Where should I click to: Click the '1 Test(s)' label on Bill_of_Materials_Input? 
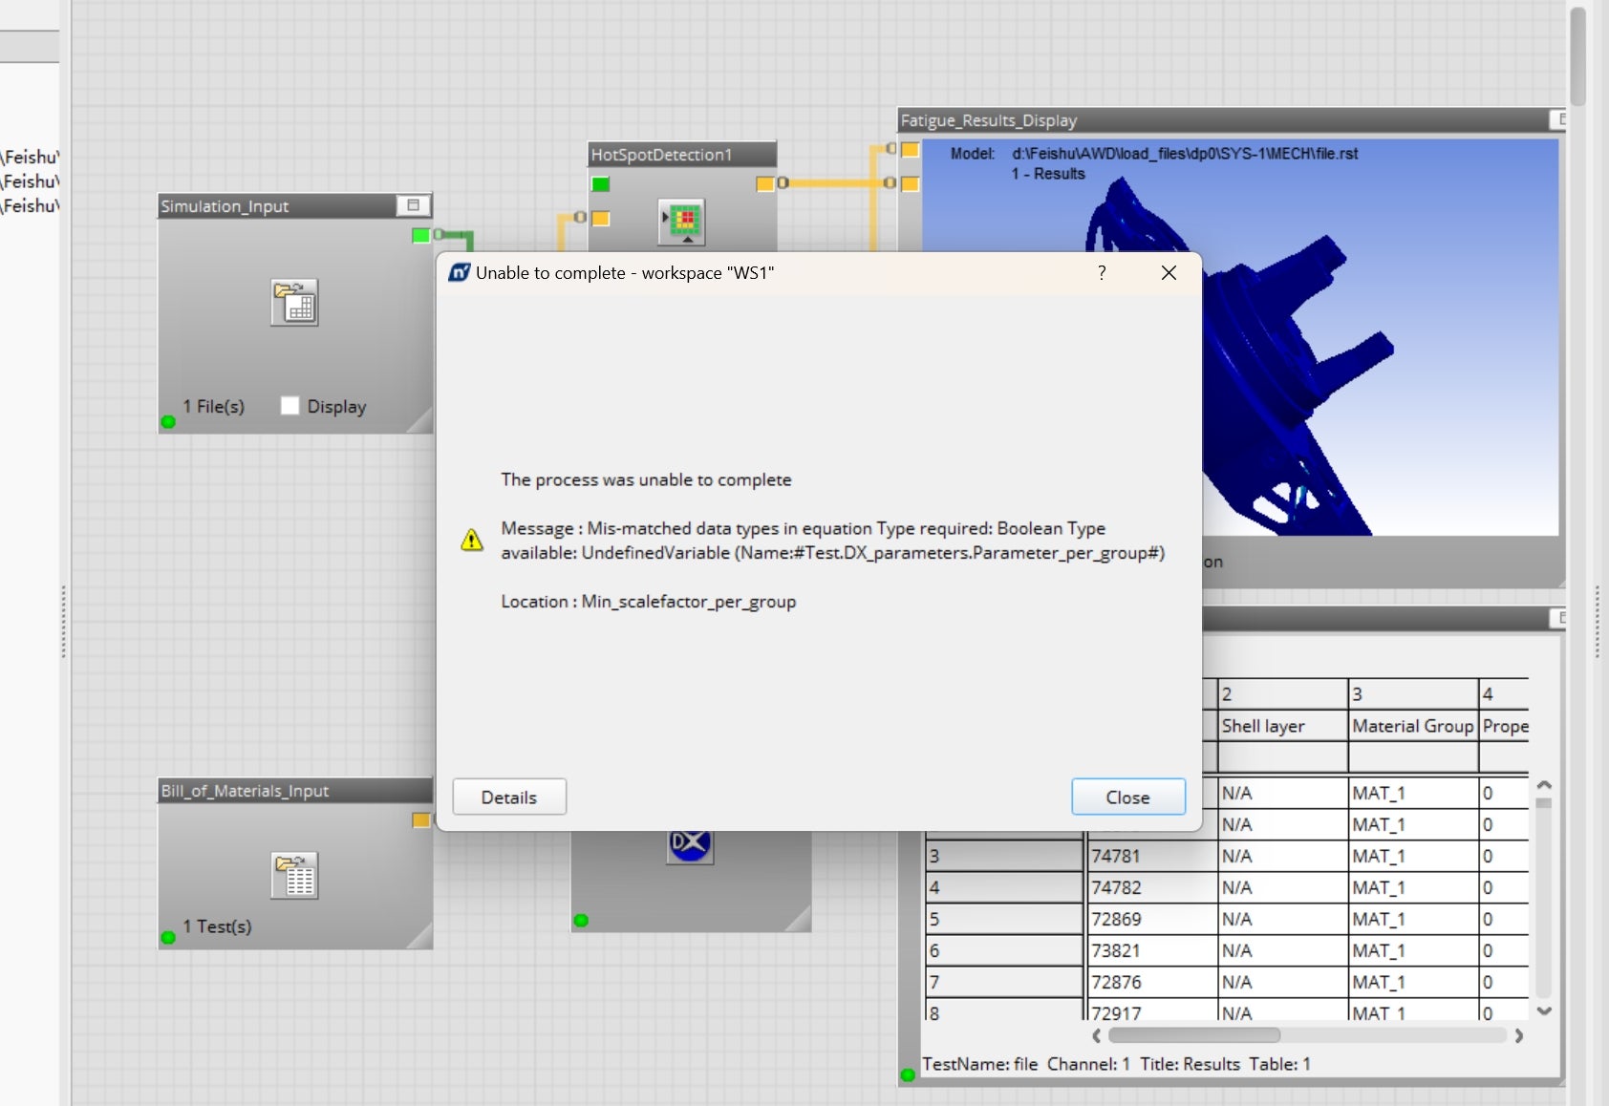(218, 926)
